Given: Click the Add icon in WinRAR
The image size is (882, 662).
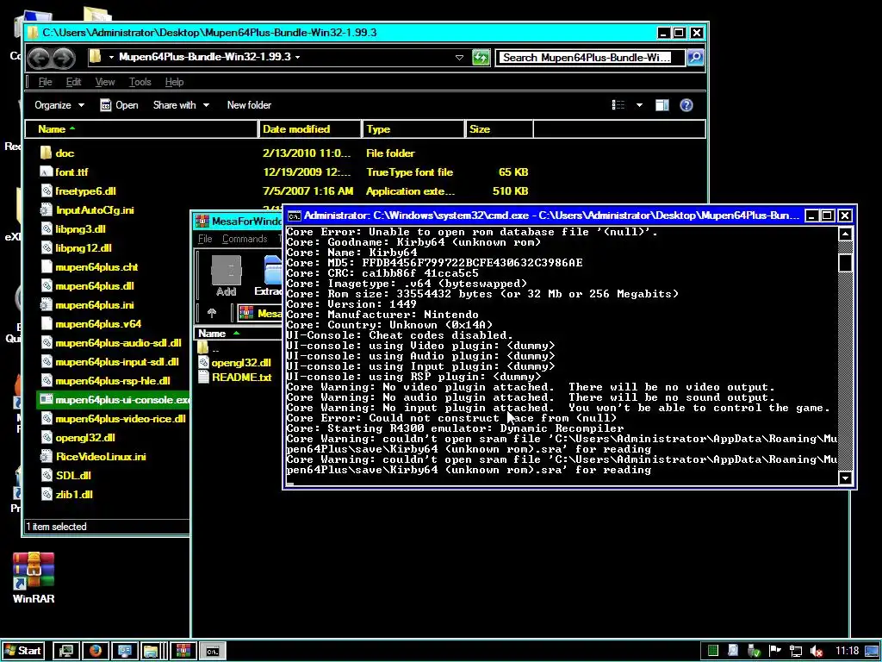Looking at the screenshot, I should tap(227, 276).
